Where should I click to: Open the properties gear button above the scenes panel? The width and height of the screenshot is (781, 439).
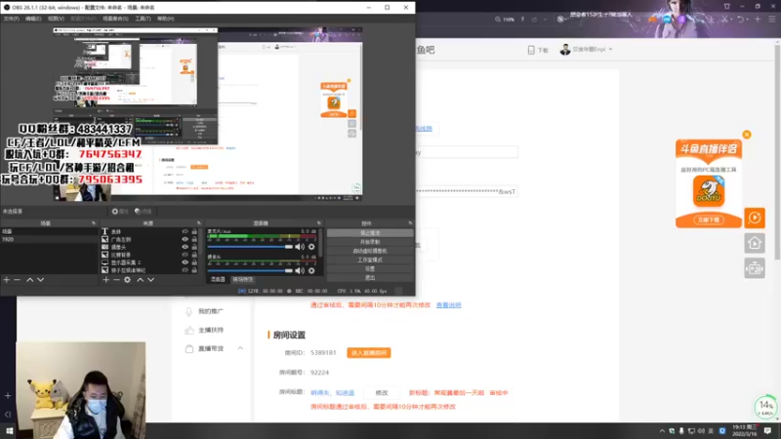[119, 212]
